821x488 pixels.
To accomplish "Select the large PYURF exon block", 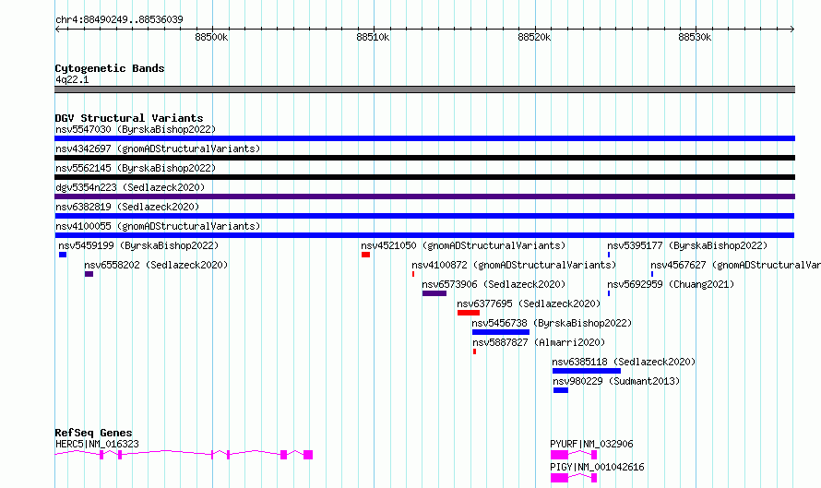I will click(559, 455).
